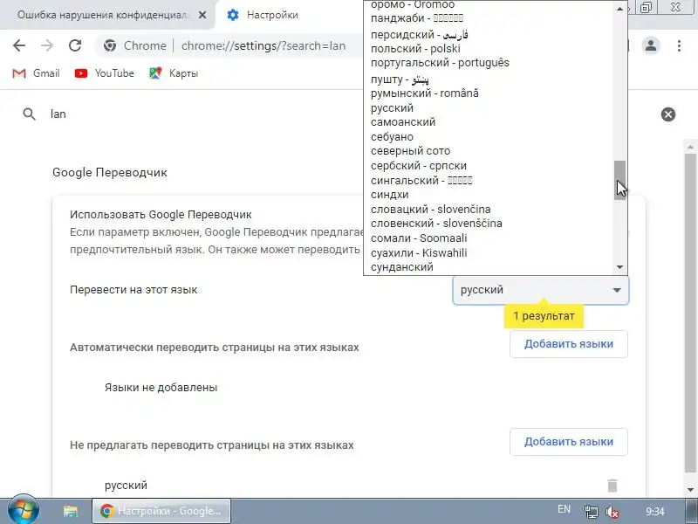
Task: Close the Ошибка нарушения конфиденциальности tab
Action: coord(202,15)
